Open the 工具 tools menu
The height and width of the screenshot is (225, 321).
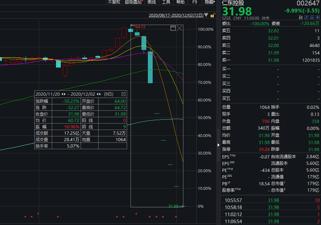[166, 2]
